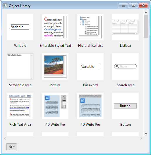Pick the Enterable Styled Text object
The height and width of the screenshot is (155, 151).
tap(55, 27)
